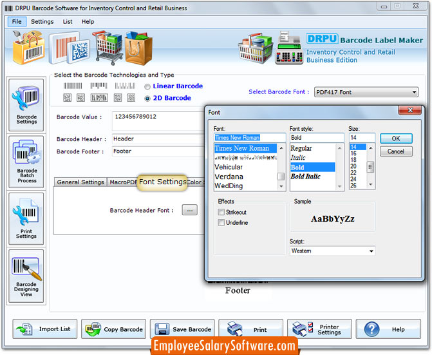Open Barcode Batch Process panel
This screenshot has width=432, height=355.
(x=26, y=162)
